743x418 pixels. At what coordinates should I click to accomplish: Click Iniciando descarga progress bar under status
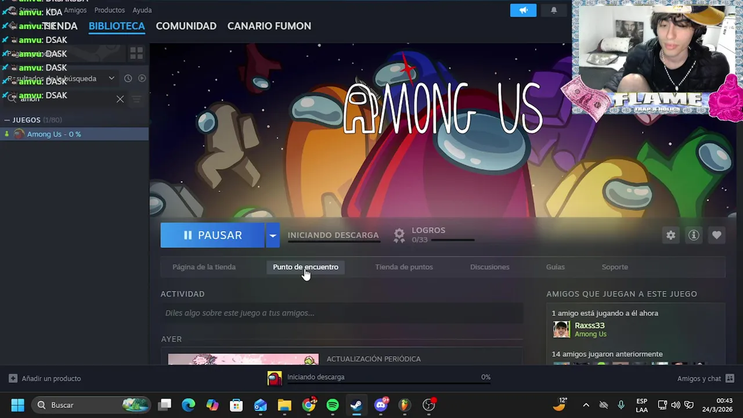[x=334, y=242]
